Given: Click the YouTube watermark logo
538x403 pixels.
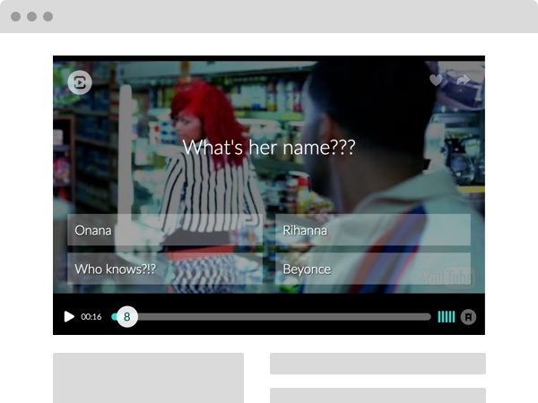Looking at the screenshot, I should click(x=449, y=278).
